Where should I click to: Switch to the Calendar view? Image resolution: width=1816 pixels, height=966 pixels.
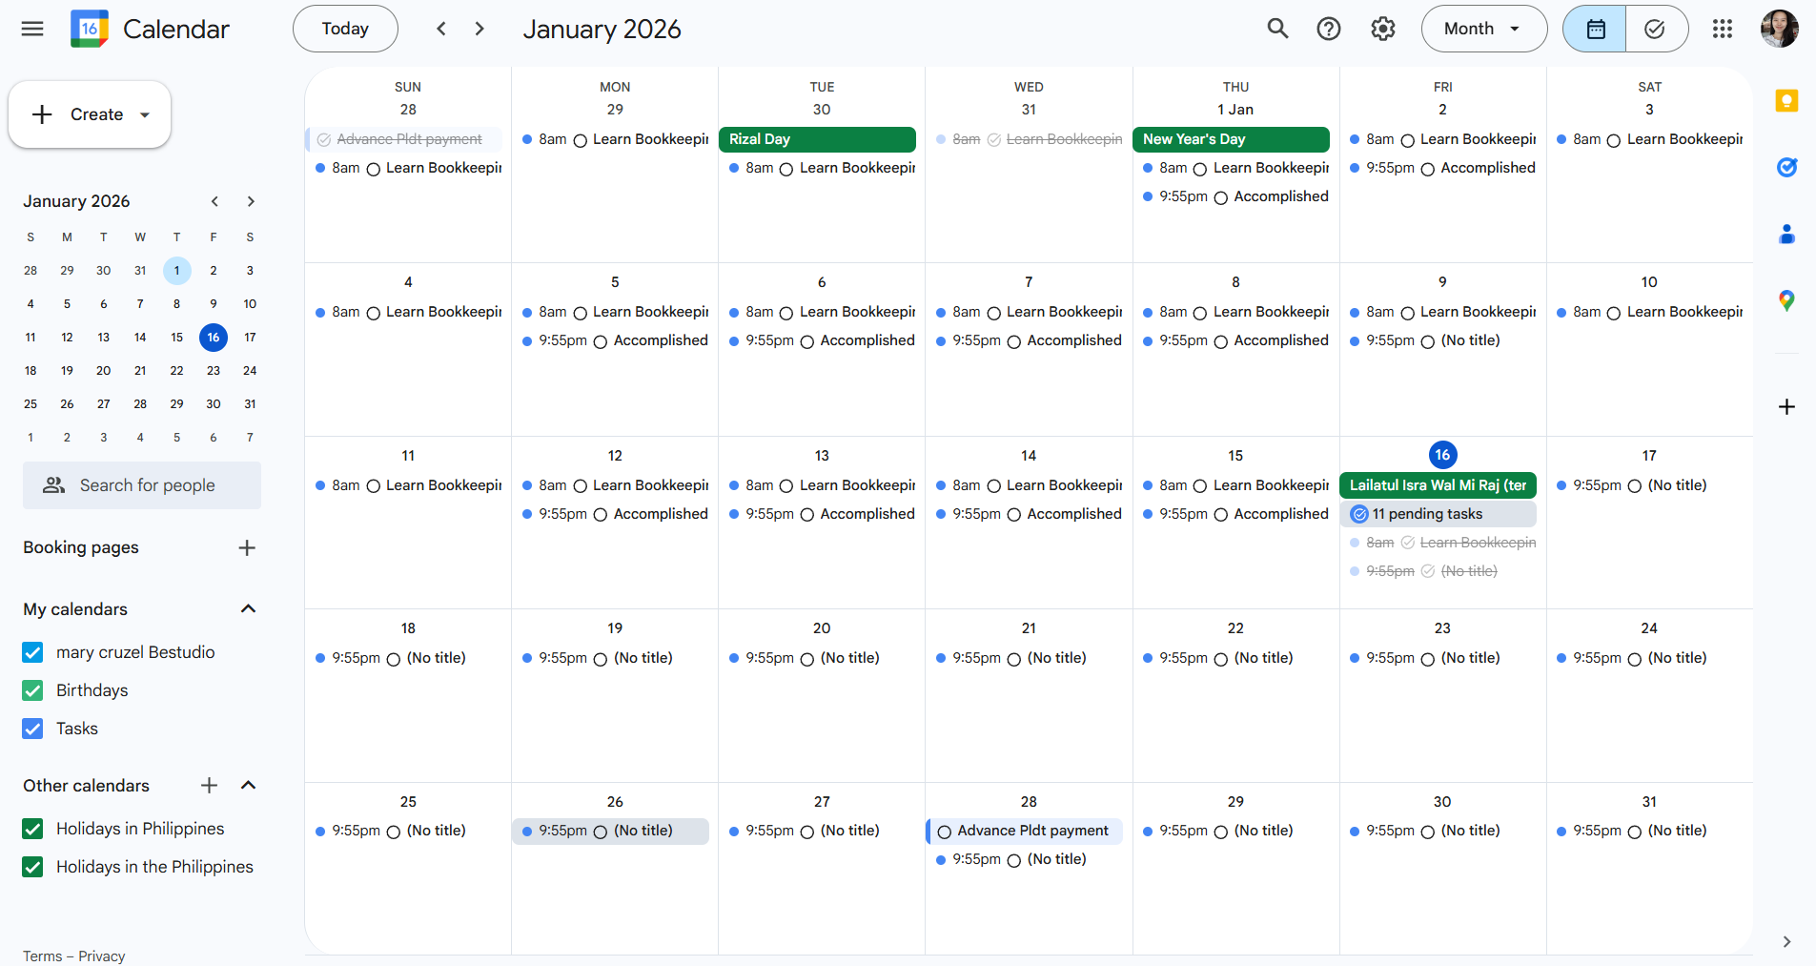(x=1595, y=29)
